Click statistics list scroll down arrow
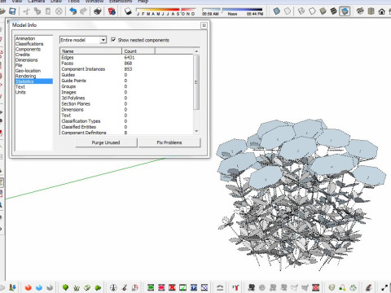 pyautogui.click(x=196, y=131)
